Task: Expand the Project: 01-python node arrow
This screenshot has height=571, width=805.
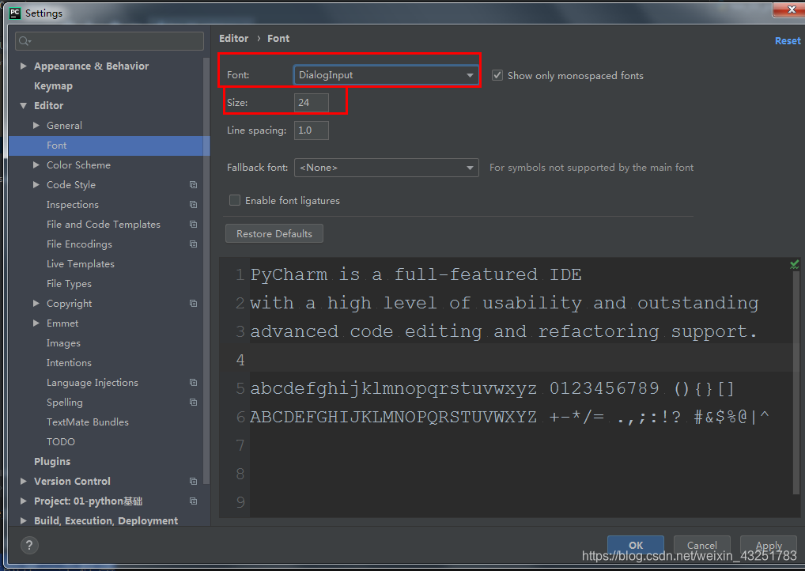Action: pos(23,501)
